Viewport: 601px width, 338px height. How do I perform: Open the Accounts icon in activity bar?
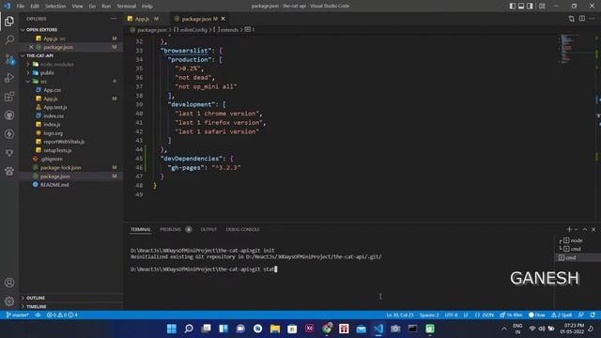pos(9,283)
